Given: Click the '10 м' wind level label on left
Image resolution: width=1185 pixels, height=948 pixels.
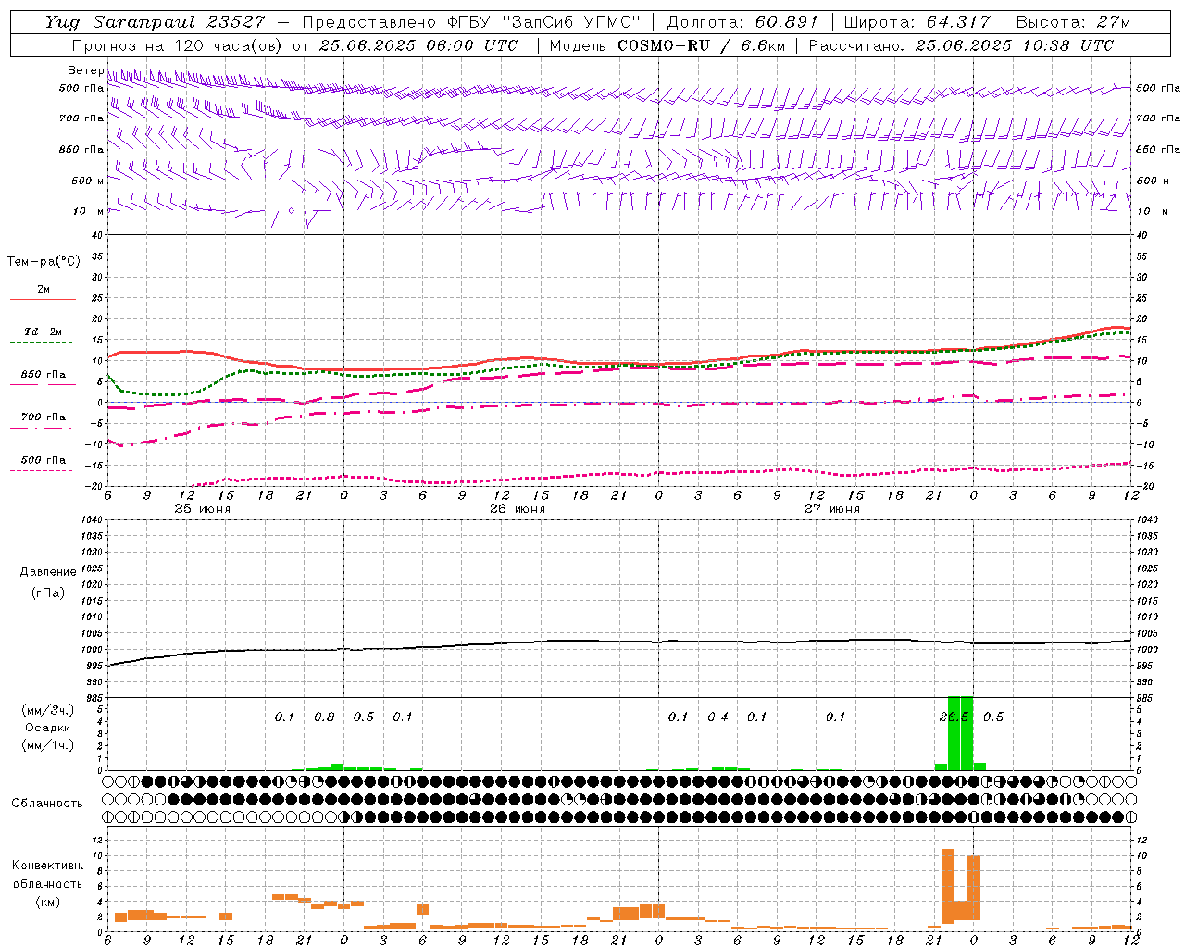Looking at the screenshot, I should [x=88, y=211].
